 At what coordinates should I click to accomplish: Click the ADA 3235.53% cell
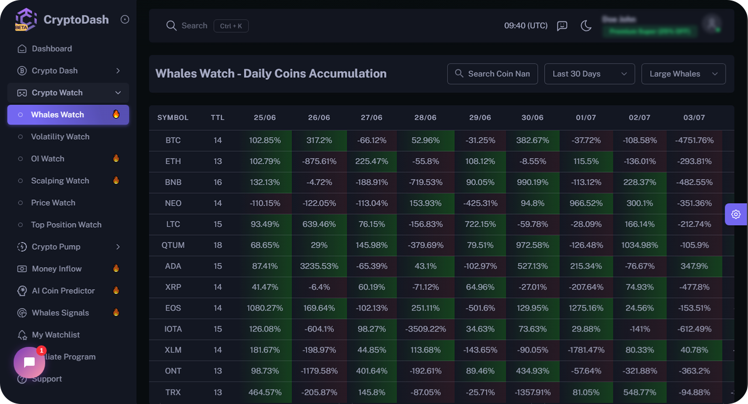pyautogui.click(x=319, y=267)
